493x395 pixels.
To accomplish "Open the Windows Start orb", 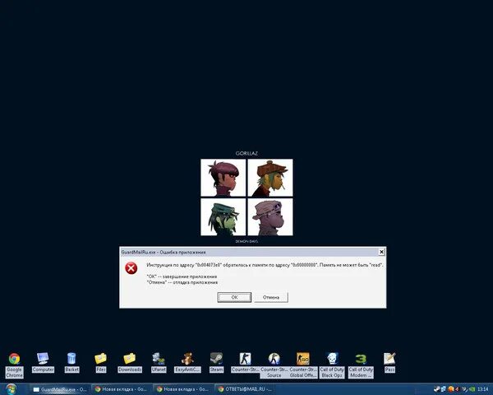I will pyautogui.click(x=12, y=389).
